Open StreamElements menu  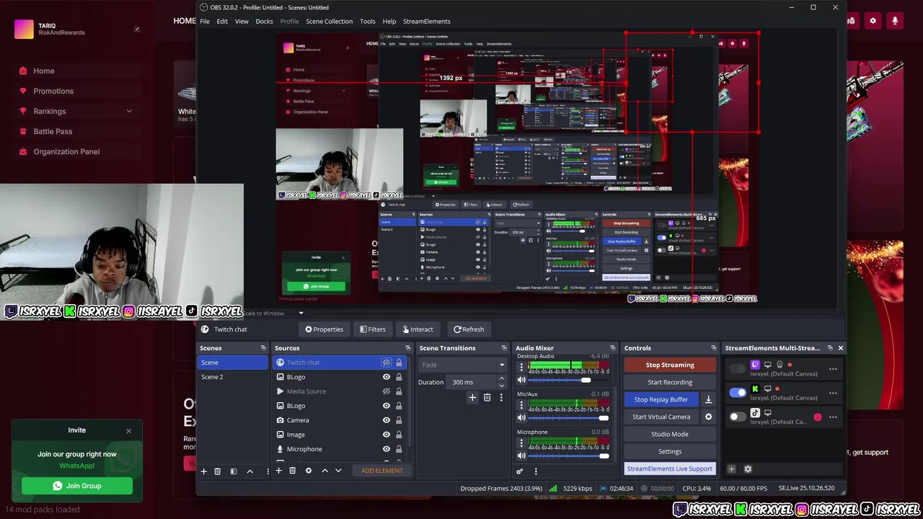[x=427, y=21]
